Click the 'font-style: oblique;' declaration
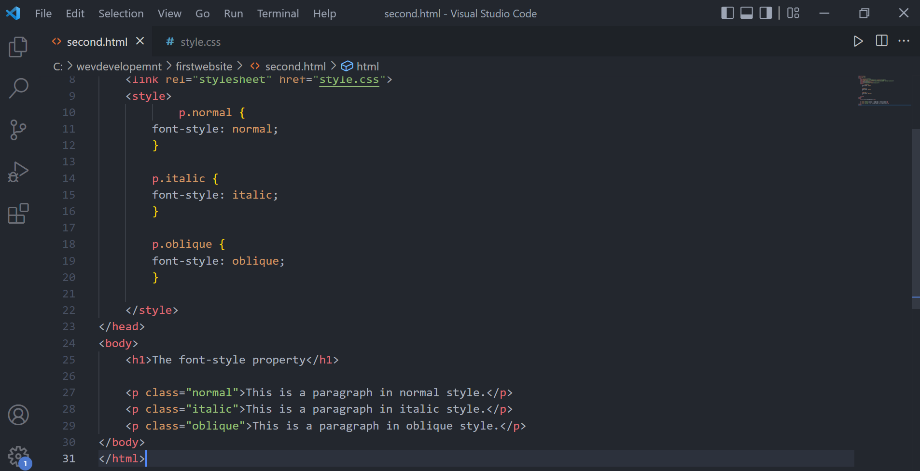The width and height of the screenshot is (920, 471). click(x=219, y=261)
